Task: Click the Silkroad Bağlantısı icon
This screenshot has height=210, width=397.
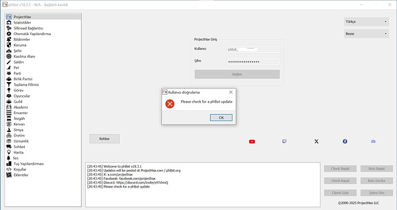Action: 9,28
